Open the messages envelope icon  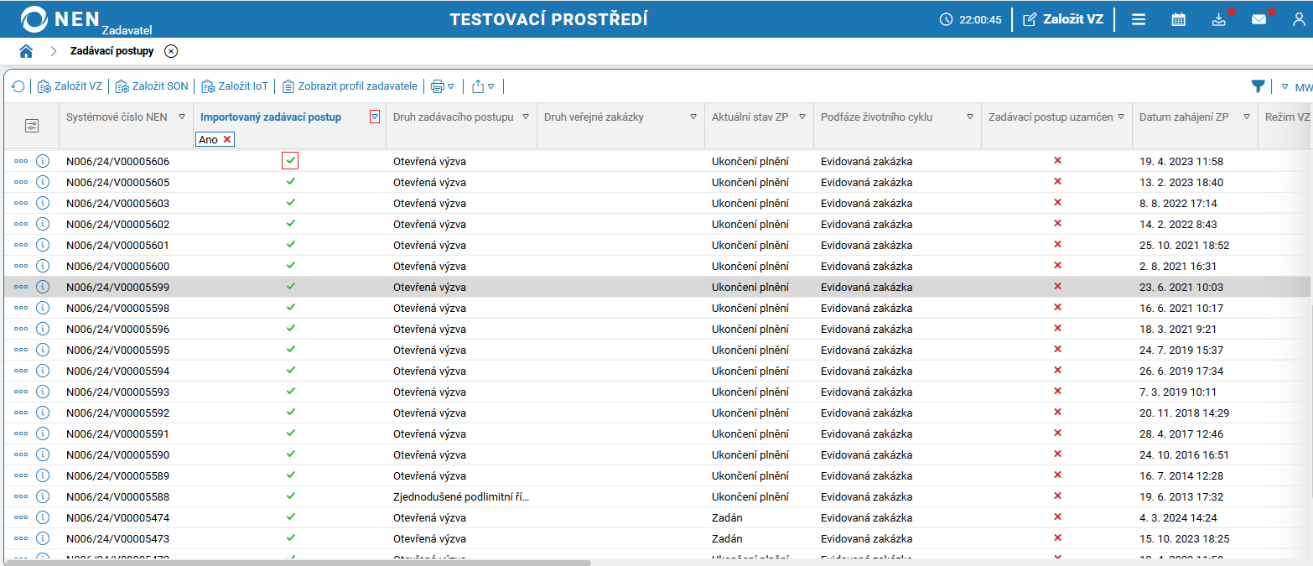tap(1259, 18)
